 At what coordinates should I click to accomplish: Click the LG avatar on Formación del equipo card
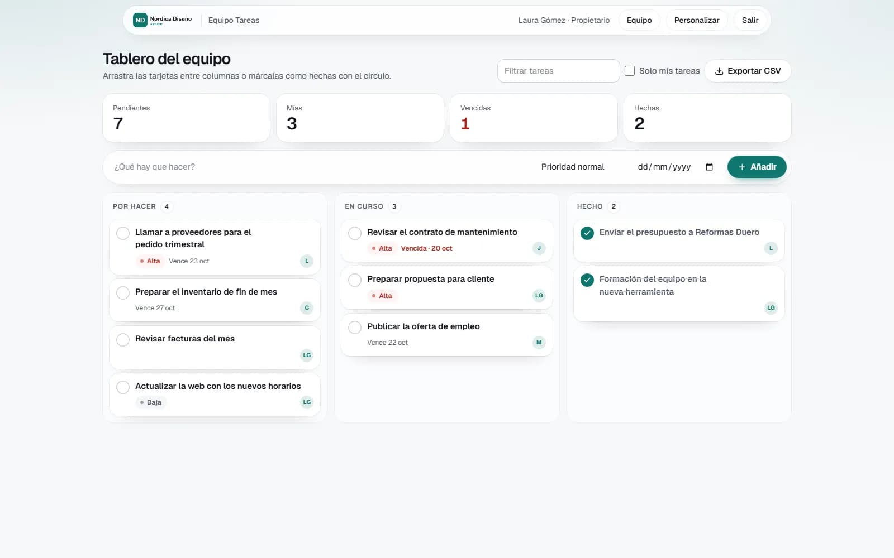(771, 308)
